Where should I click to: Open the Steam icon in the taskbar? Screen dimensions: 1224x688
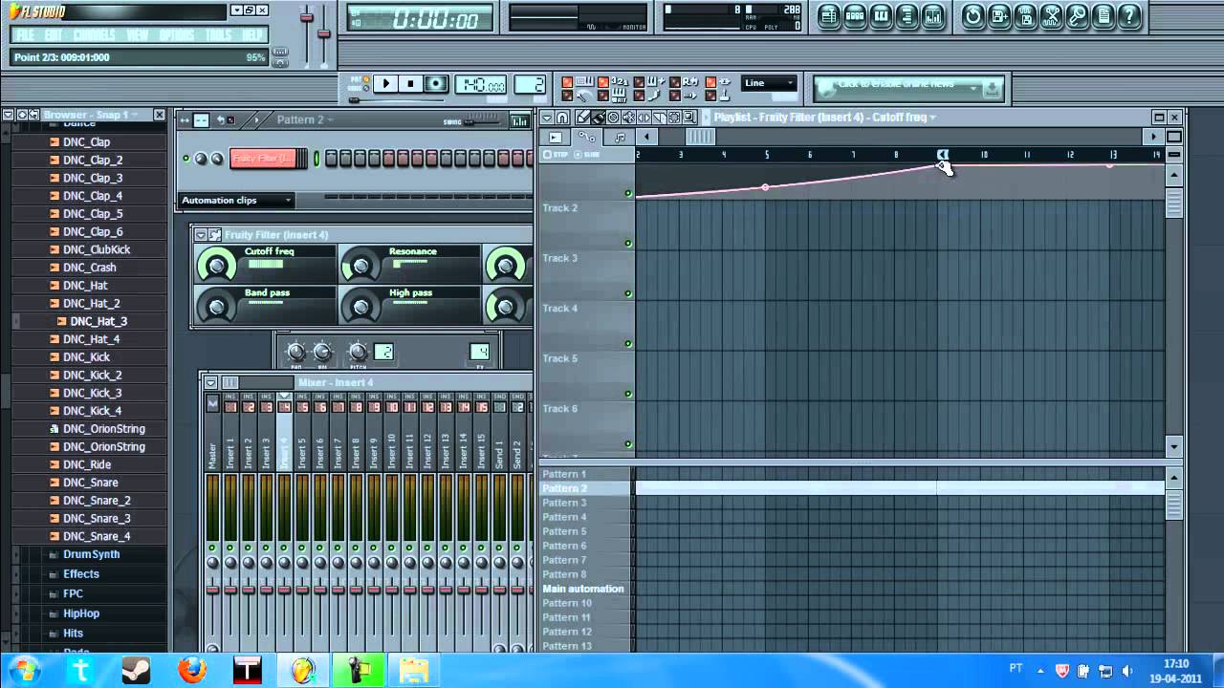pyautogui.click(x=136, y=670)
